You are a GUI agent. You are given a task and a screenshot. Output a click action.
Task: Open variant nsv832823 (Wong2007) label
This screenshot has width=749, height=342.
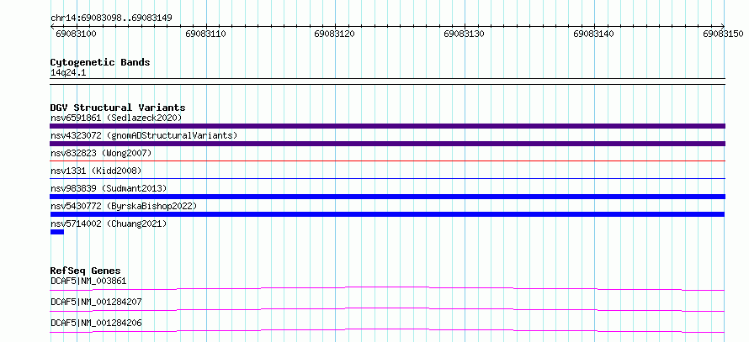pos(101,153)
